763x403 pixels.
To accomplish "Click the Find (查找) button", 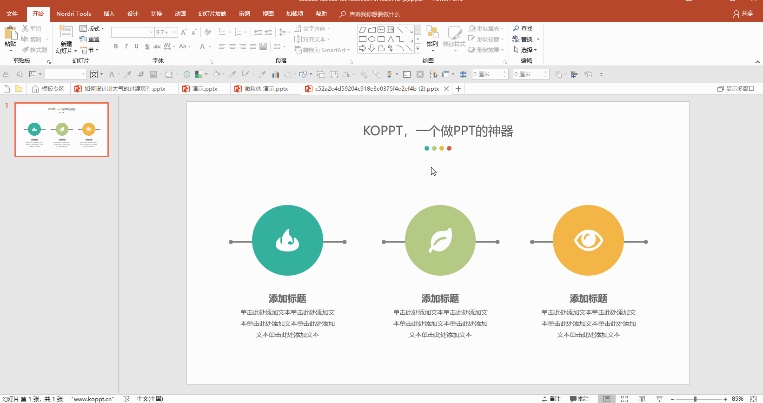I will pos(523,28).
